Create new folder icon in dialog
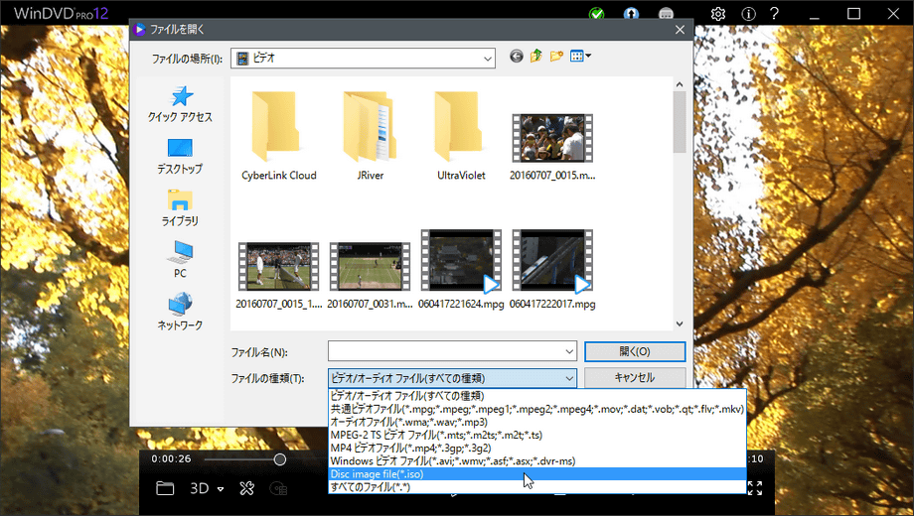This screenshot has width=914, height=516. [x=556, y=56]
